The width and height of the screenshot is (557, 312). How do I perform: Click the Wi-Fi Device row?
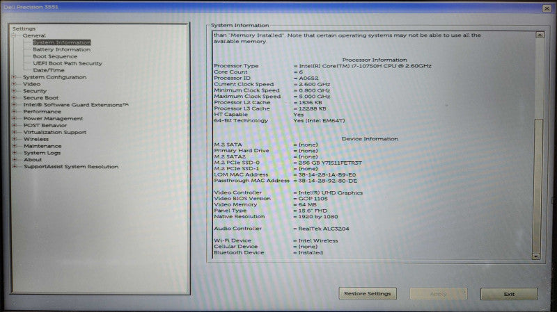[x=276, y=240]
